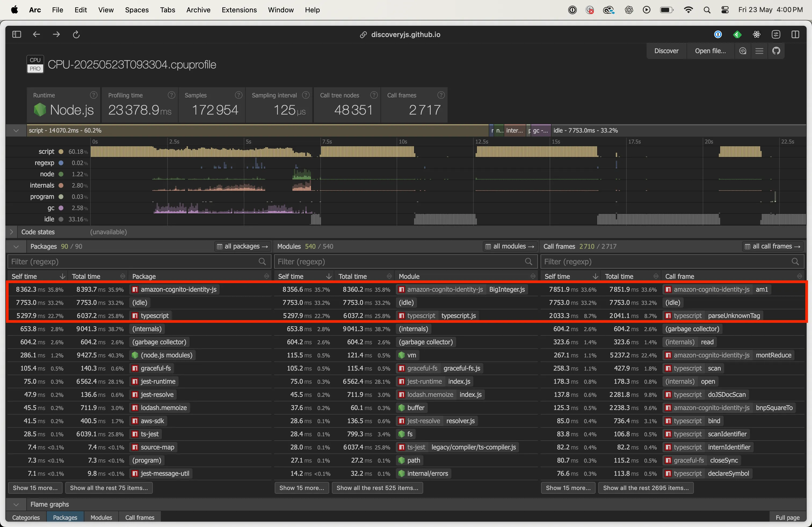
Task: Select the Packages flame graph tab
Action: [65, 517]
